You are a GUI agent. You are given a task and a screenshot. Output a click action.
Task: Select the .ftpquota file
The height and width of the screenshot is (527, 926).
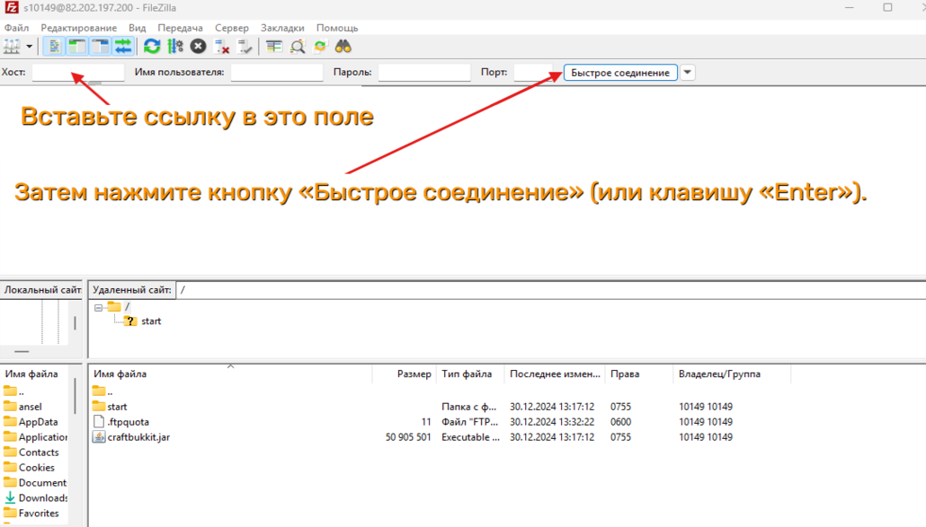click(x=121, y=422)
